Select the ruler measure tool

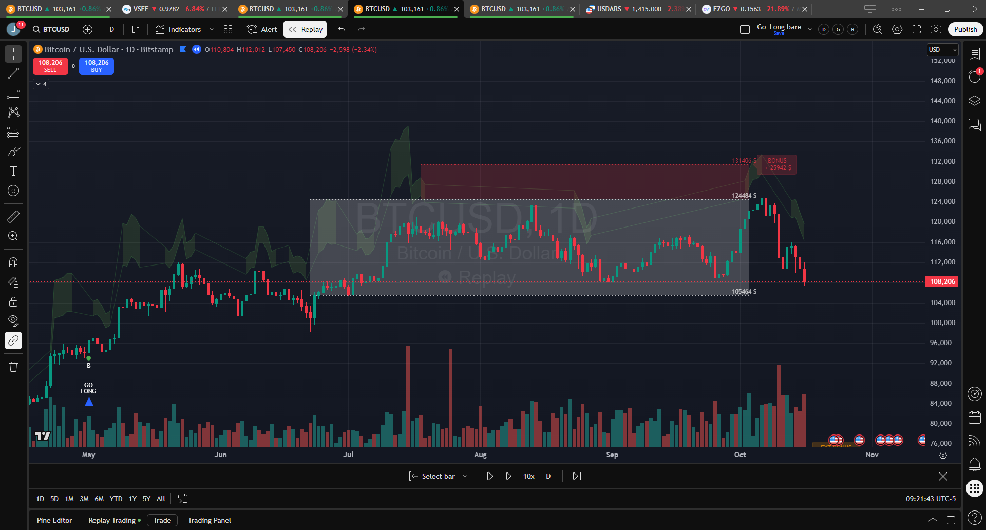[x=13, y=217]
